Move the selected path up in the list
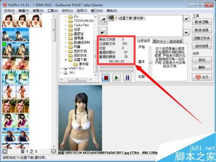Screen dimensions: 216x162 [x=187, y=19]
